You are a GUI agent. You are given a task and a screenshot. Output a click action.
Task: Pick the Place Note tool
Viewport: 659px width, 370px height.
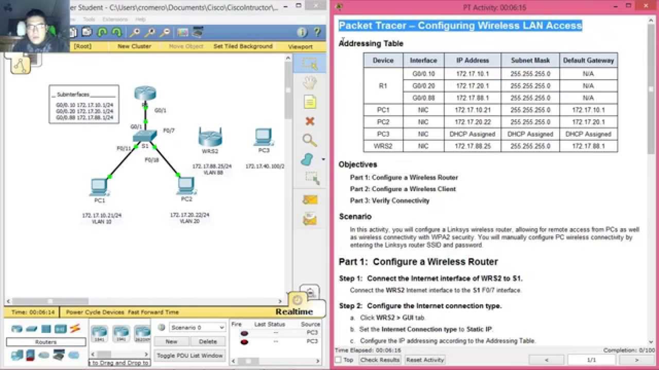(309, 102)
